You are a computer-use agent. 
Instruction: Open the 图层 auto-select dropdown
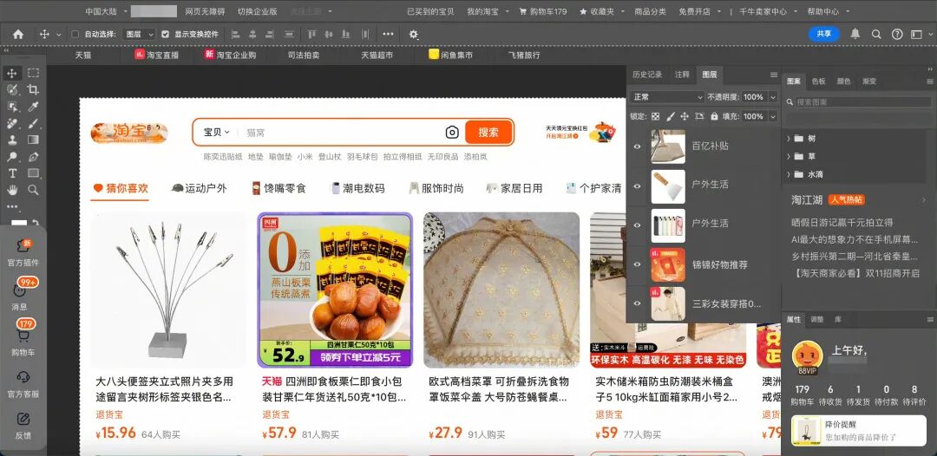pyautogui.click(x=138, y=35)
